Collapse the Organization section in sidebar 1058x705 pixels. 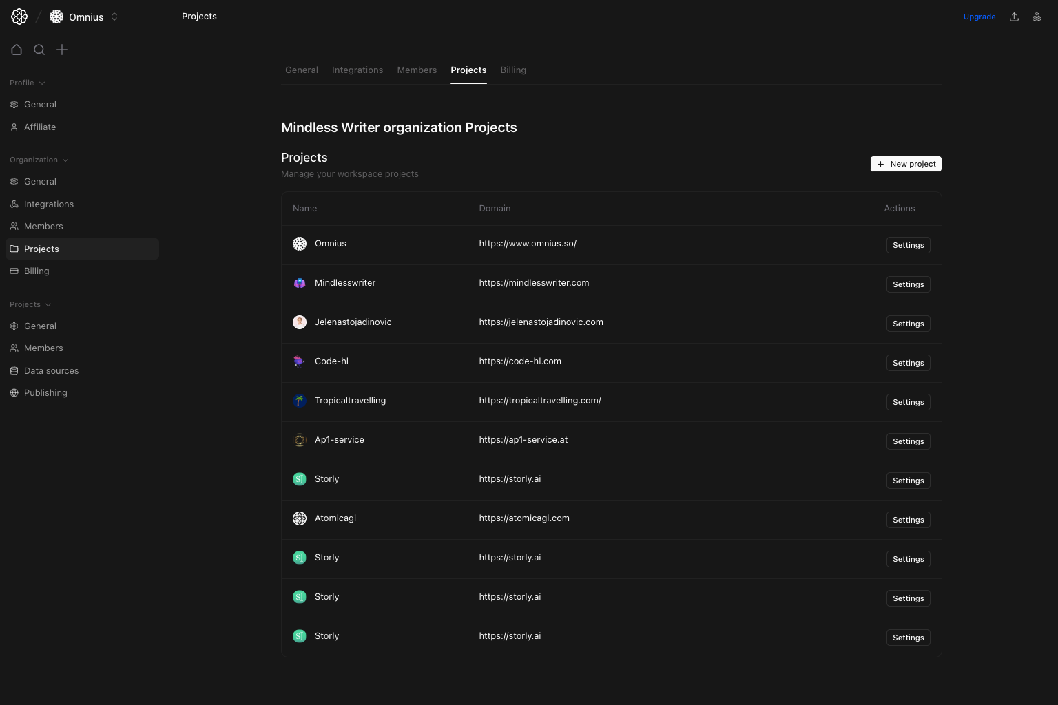point(65,160)
